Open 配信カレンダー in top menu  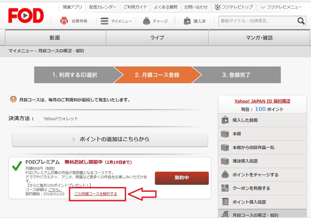pyautogui.click(x=103, y=7)
